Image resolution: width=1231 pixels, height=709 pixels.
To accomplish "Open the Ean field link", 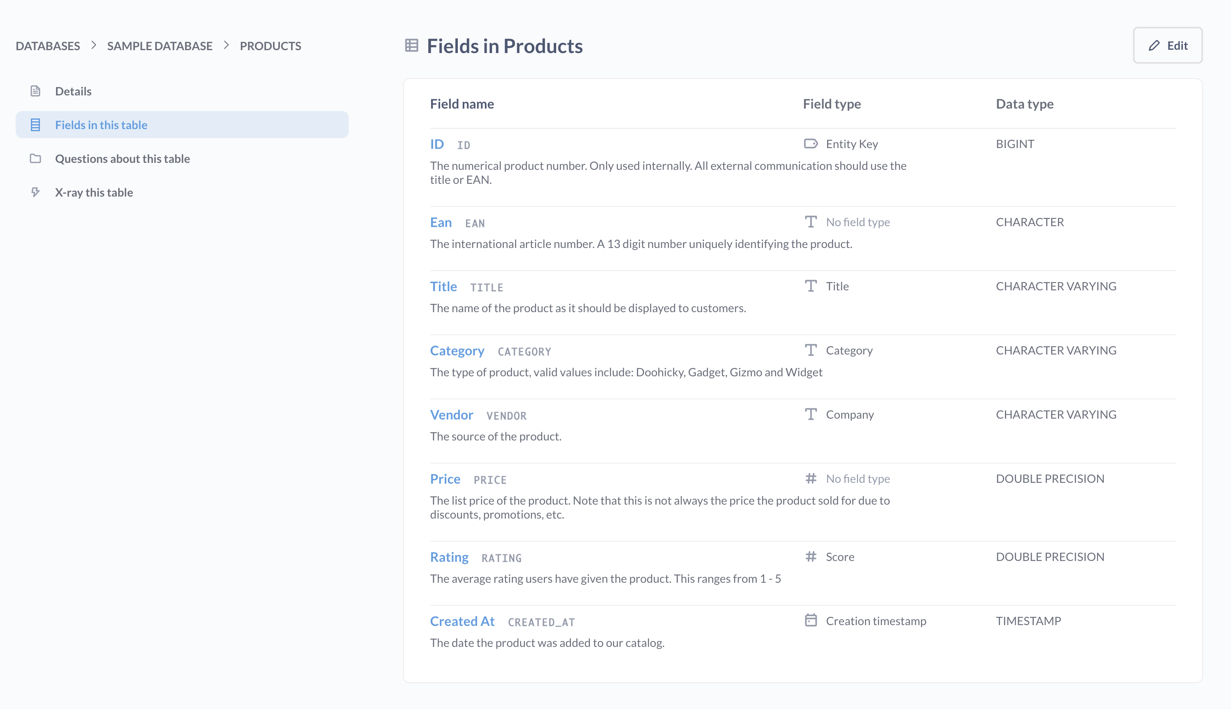I will point(441,222).
